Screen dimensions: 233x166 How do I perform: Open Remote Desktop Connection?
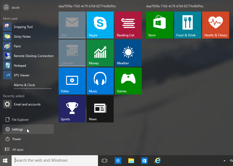click(x=28, y=56)
